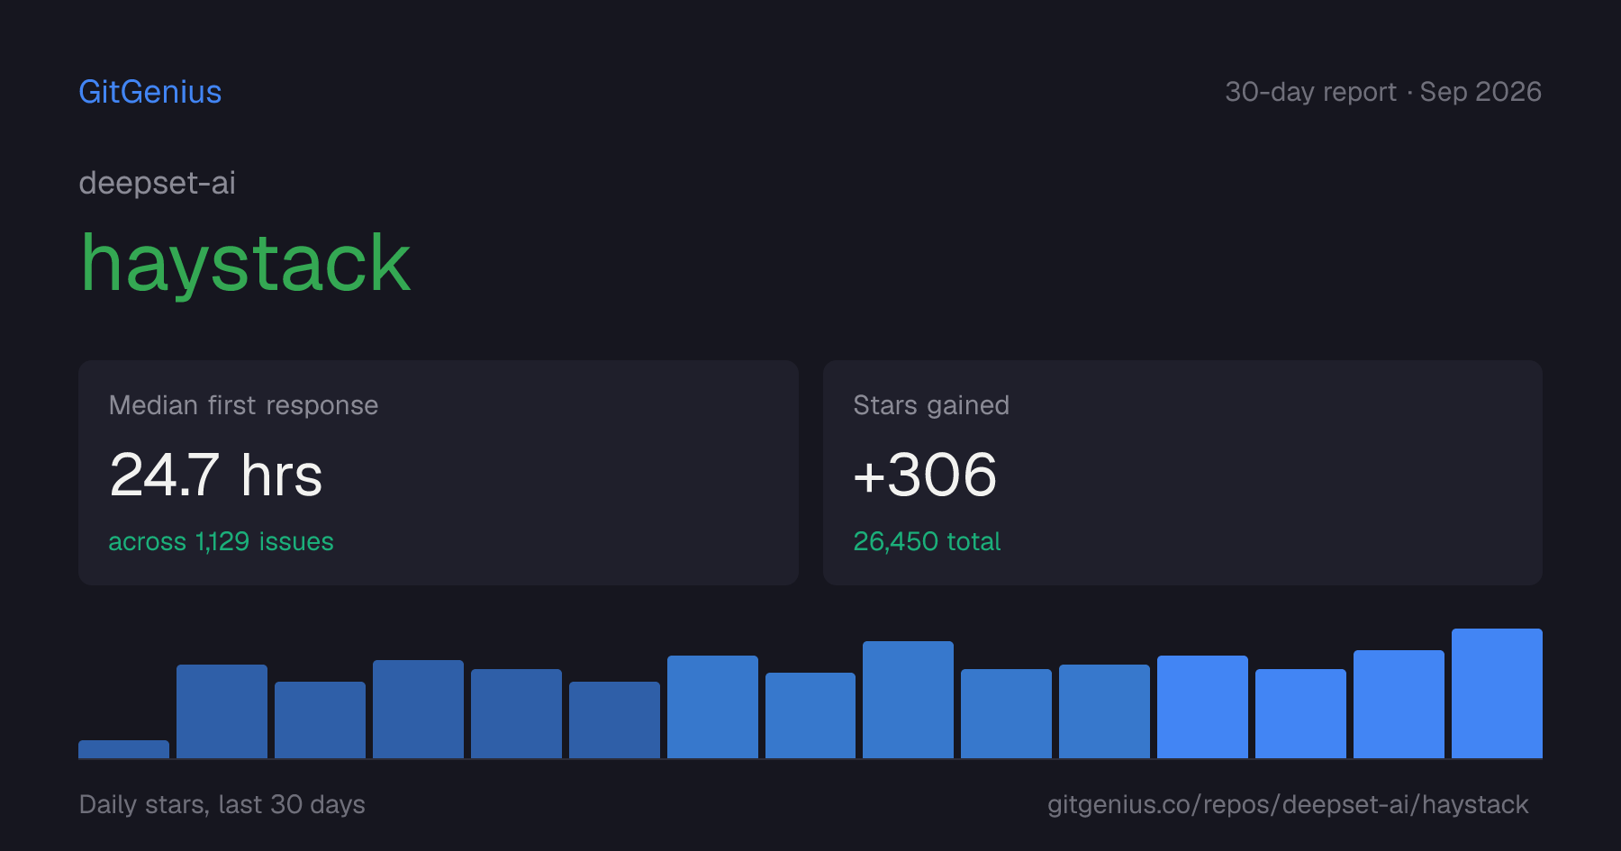Select the haystack repository title
Screen dimensions: 1621x851
[x=245, y=263]
